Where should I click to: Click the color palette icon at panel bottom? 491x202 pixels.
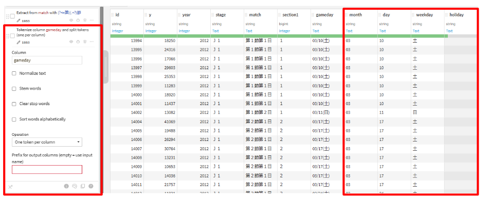point(75,186)
